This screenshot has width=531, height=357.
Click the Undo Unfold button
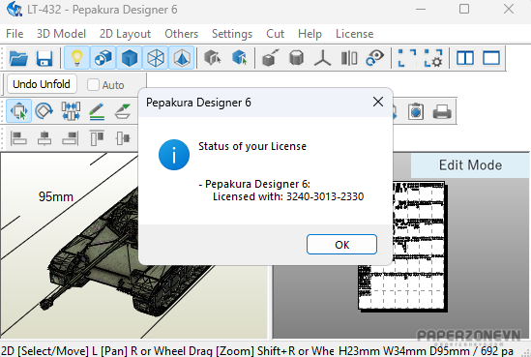pos(42,84)
